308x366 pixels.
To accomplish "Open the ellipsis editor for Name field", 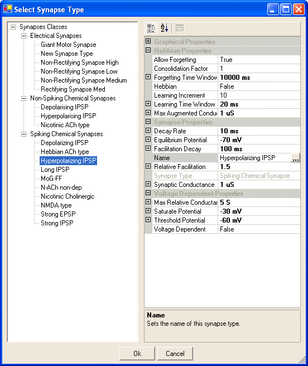I will pos(295,158).
